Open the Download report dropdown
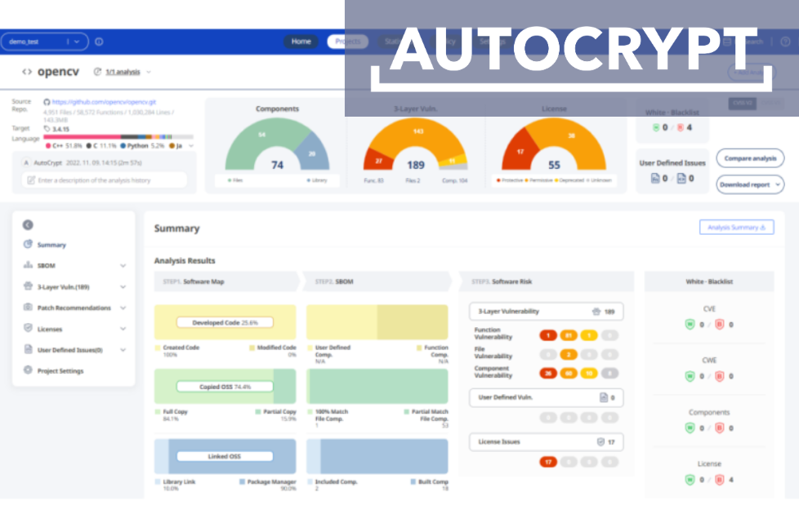The image size is (799, 527). [750, 184]
